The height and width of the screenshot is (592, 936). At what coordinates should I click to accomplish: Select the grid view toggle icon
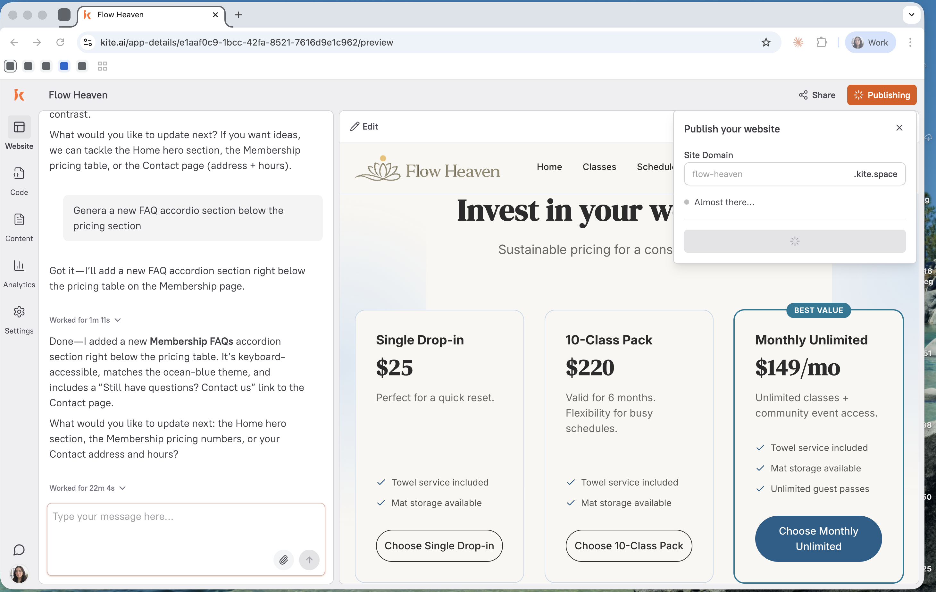pyautogui.click(x=102, y=66)
